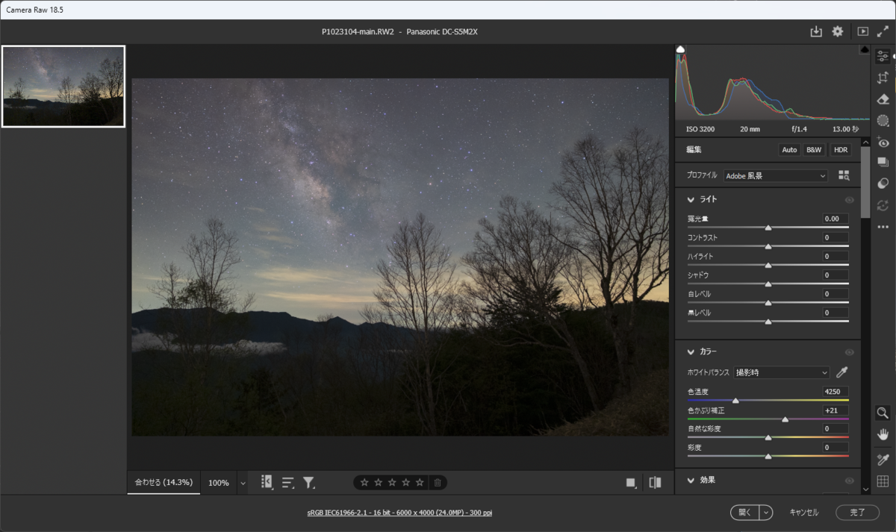Collapse the 効果 section
Image resolution: width=896 pixels, height=532 pixels.
pos(691,481)
